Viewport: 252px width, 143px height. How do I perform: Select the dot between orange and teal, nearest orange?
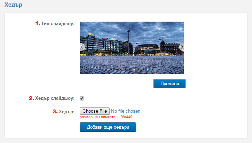139,70
